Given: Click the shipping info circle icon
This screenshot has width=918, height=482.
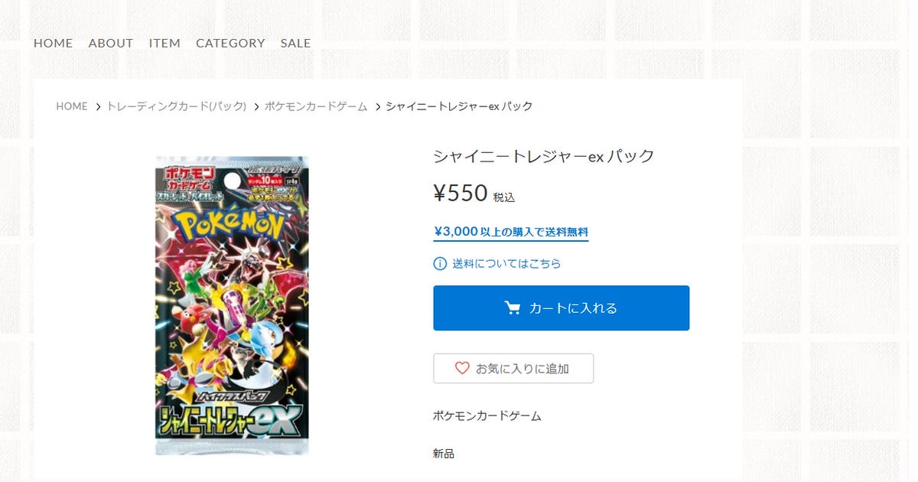Looking at the screenshot, I should coord(440,264).
